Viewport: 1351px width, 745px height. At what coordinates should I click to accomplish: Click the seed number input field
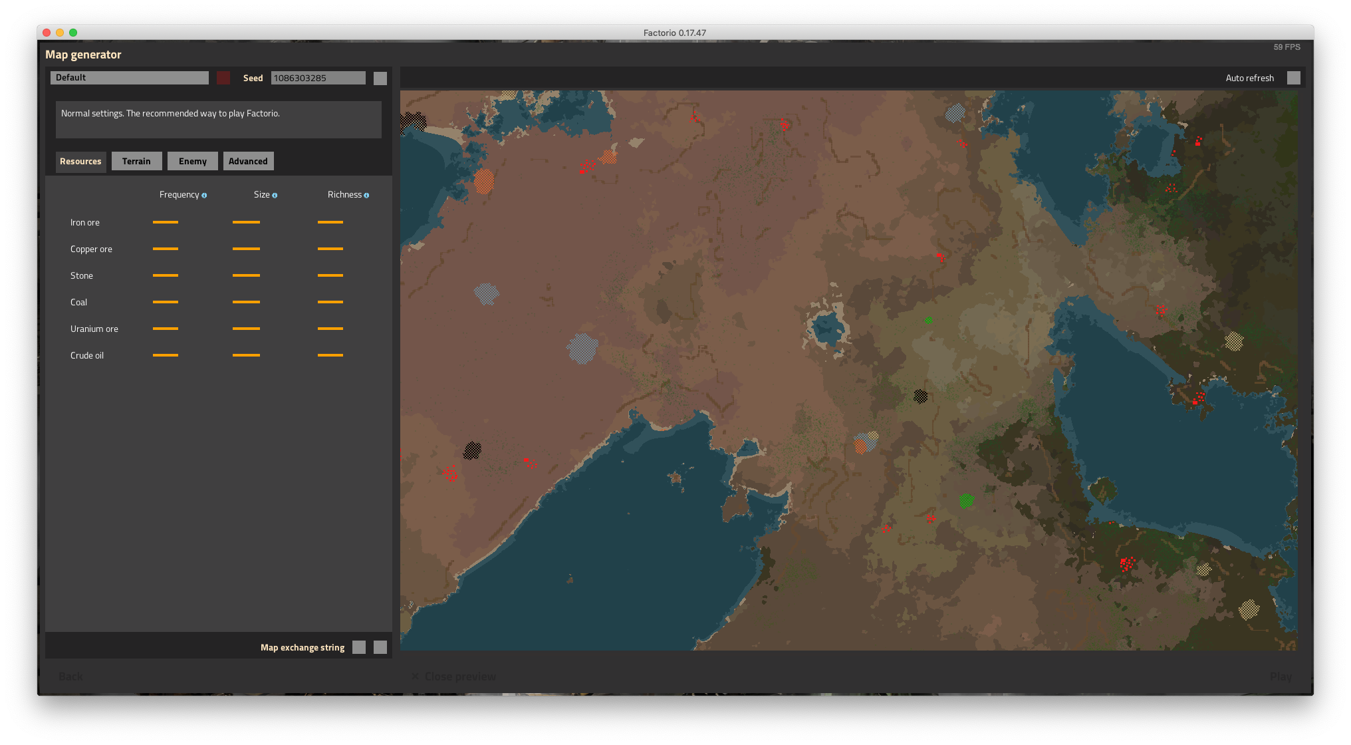318,78
